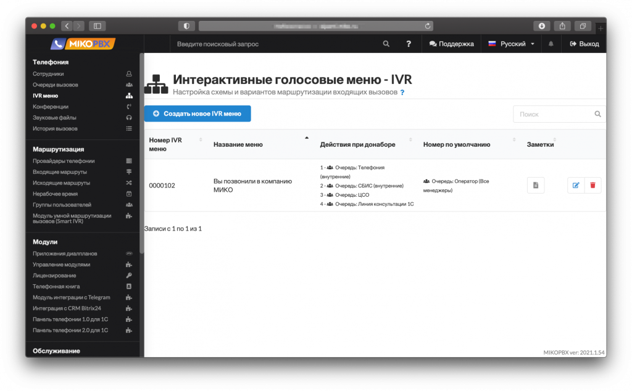Toggle the Safari sidebar button

click(x=98, y=26)
